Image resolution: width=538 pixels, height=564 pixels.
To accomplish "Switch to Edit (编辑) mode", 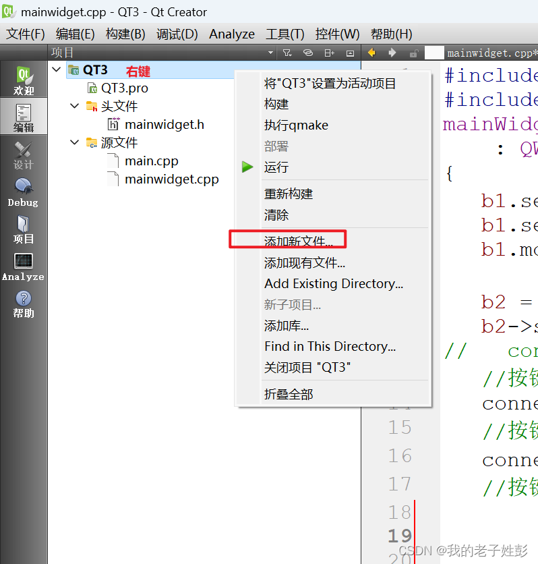I will [x=24, y=117].
